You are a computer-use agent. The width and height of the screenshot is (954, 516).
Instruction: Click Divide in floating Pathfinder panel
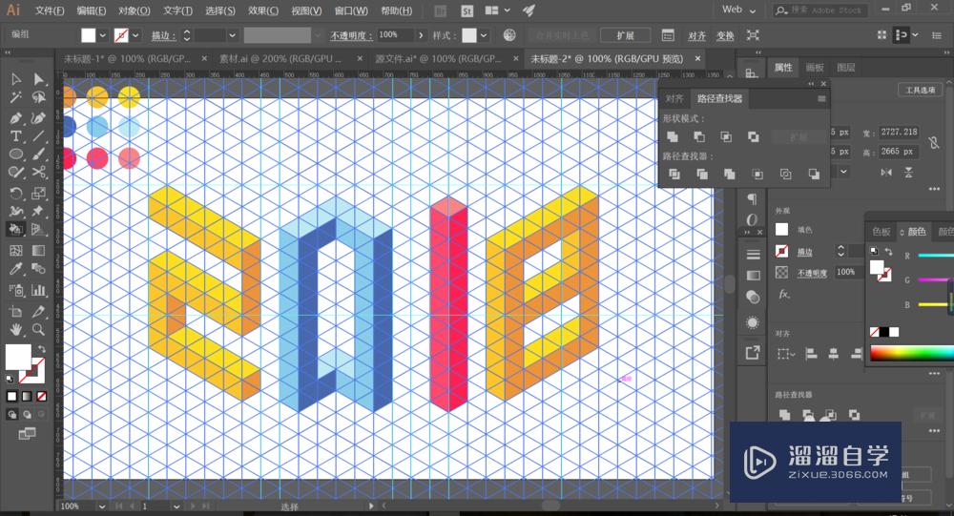coord(674,175)
